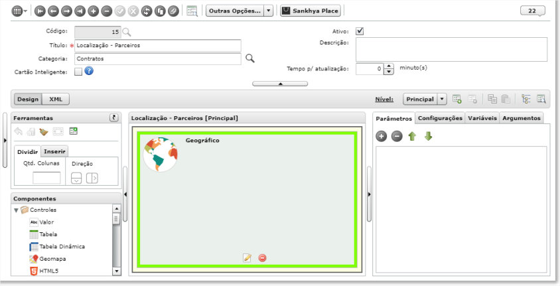The width and height of the screenshot is (560, 286).
Task: Remove parameter with minus button
Action: [x=397, y=136]
